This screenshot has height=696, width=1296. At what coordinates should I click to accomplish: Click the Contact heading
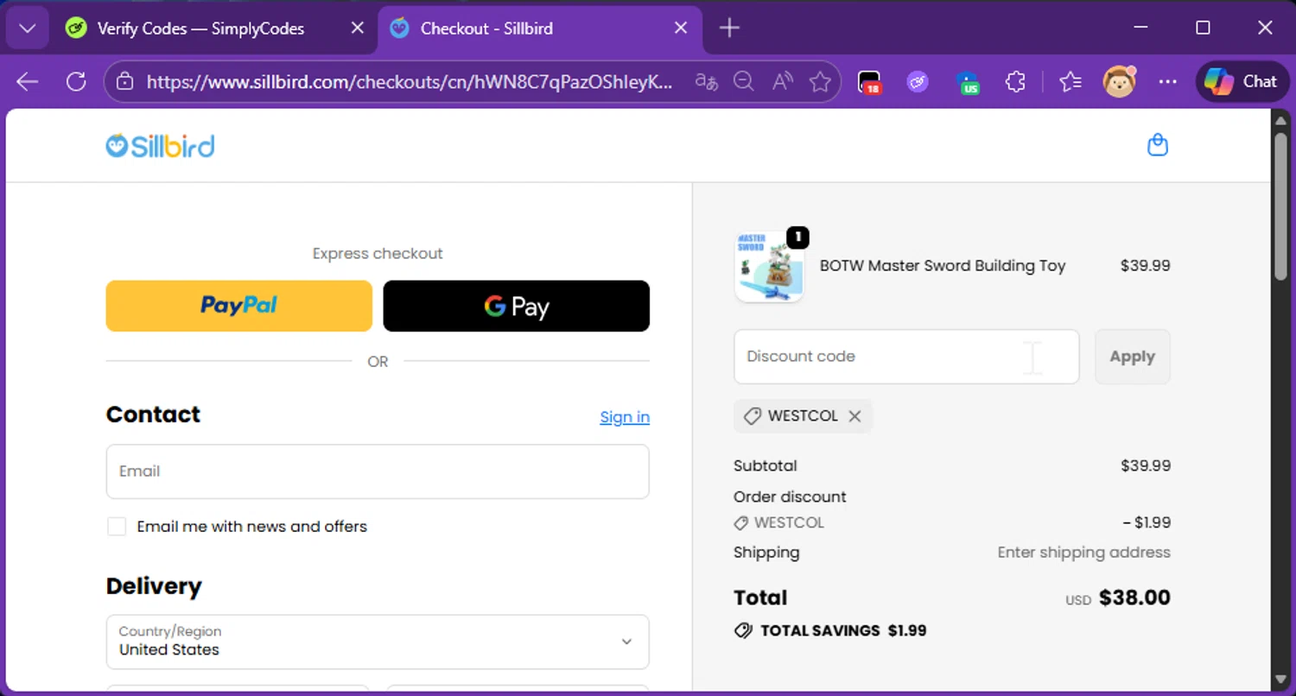pyautogui.click(x=153, y=414)
